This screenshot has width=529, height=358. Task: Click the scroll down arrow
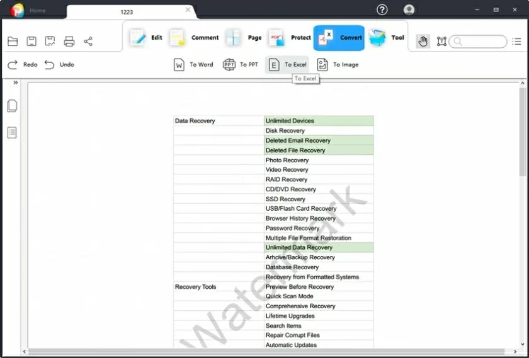tap(523, 345)
